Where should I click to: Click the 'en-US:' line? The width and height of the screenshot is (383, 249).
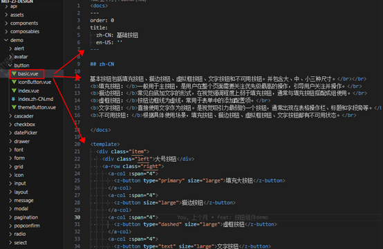pos(109,42)
